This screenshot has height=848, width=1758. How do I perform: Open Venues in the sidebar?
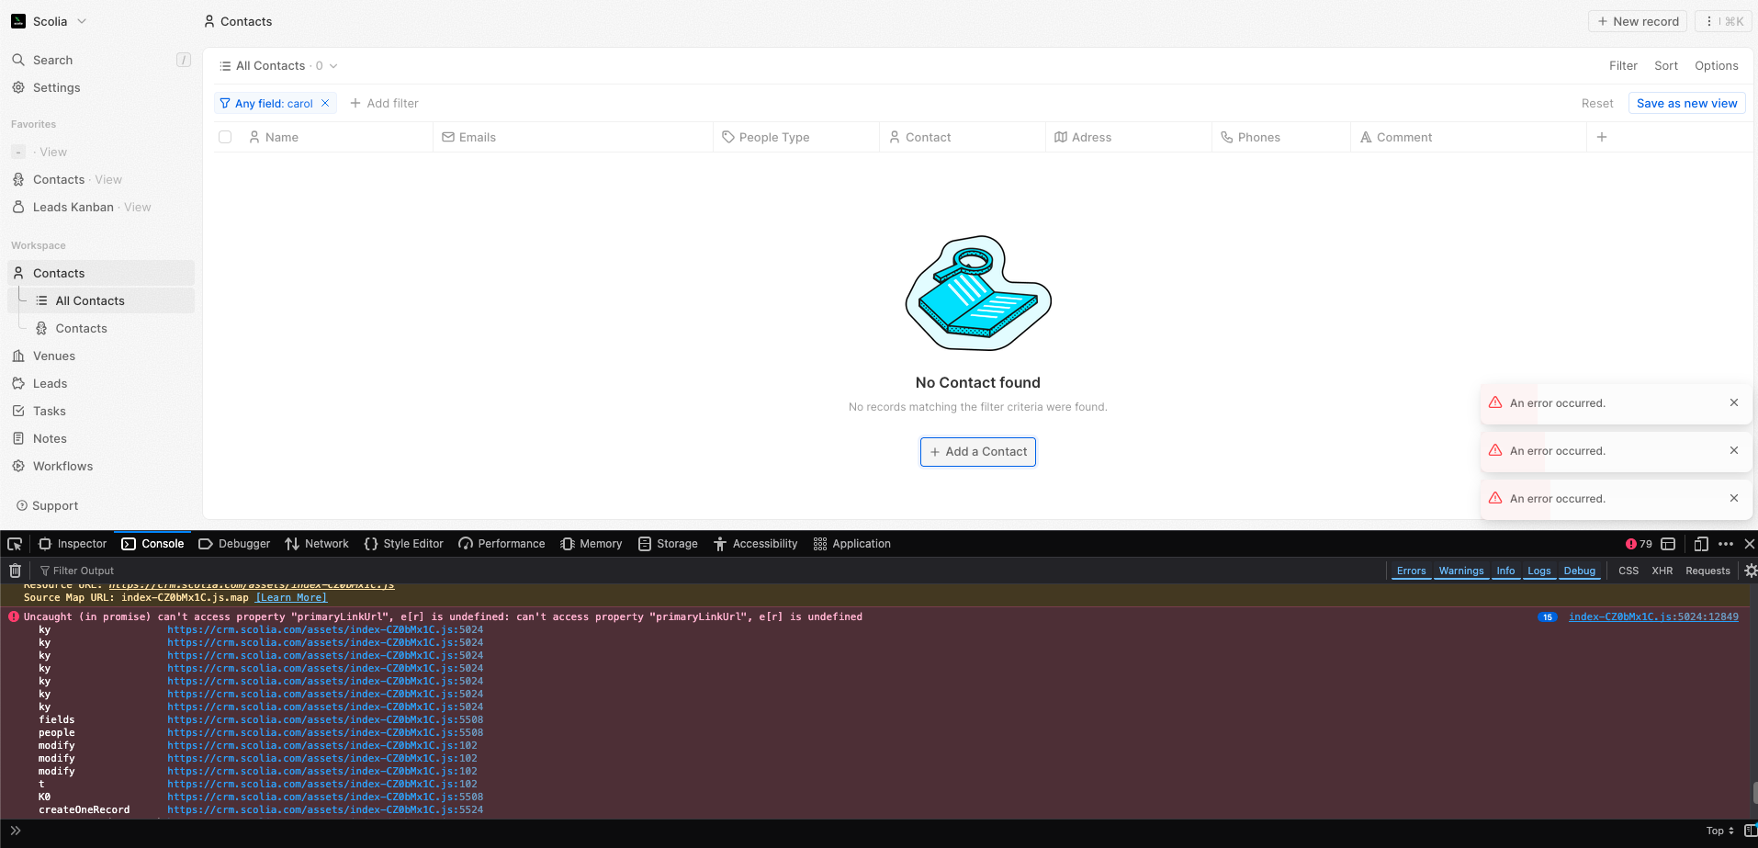tap(101, 356)
